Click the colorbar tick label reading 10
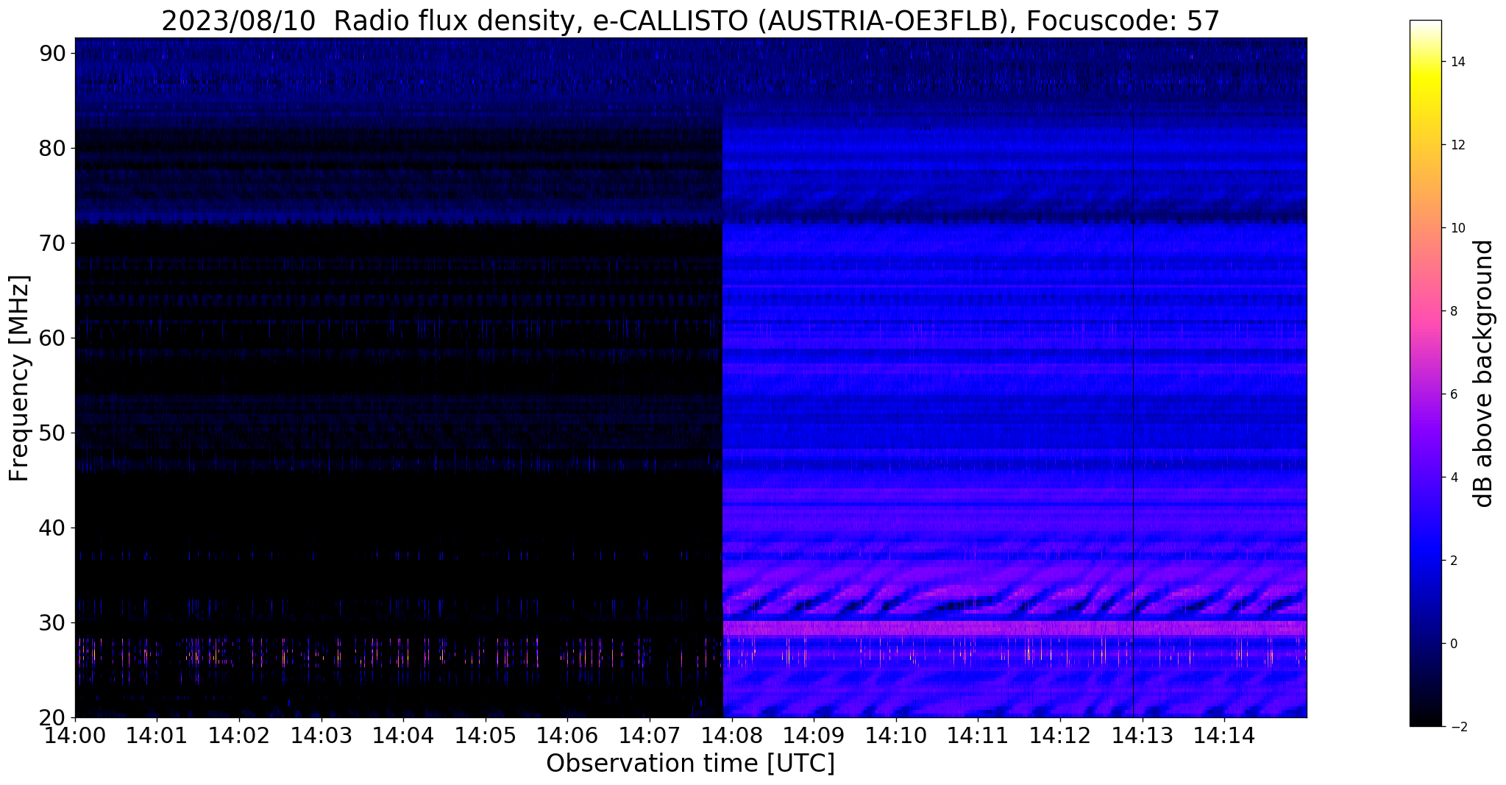This screenshot has height=785, width=1506. 1459,228
